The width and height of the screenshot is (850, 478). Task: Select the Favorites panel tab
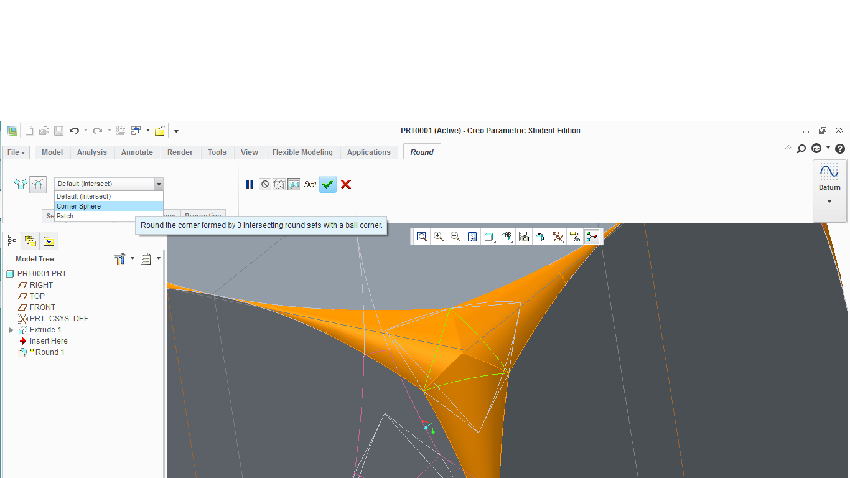(49, 240)
